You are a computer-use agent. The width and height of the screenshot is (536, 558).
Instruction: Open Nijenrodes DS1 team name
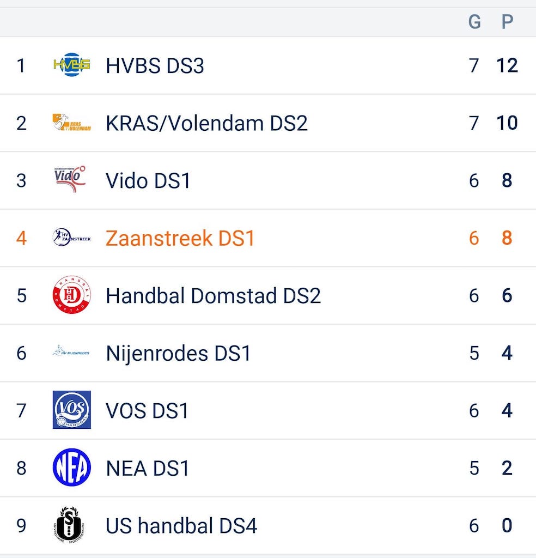click(x=178, y=353)
